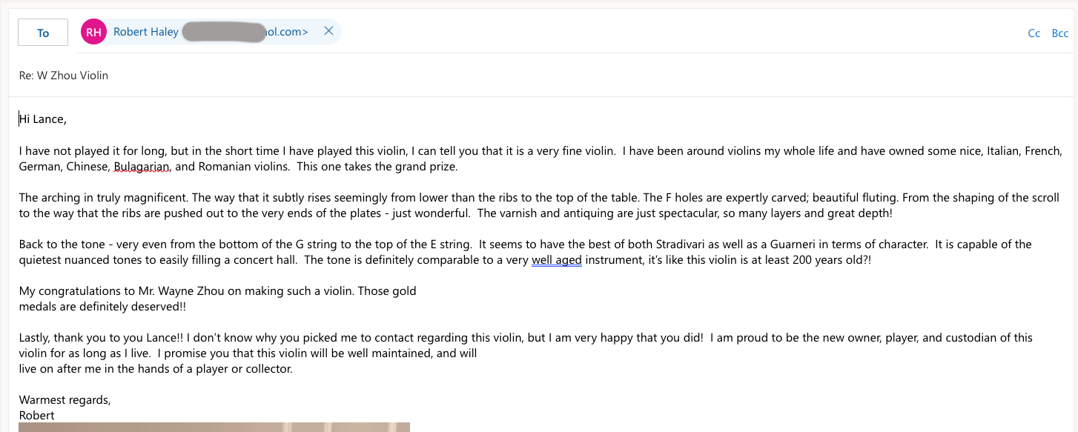1078x432 pixels.
Task: Place cursor on 'Hi Lance,' greeting
Action: pos(43,119)
